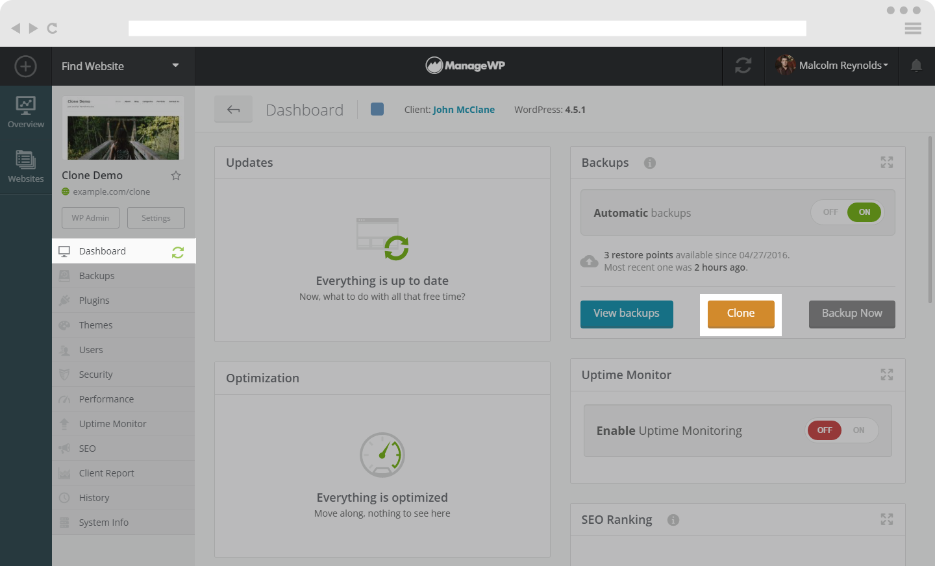Open Plugins in the site menu

coord(123,301)
